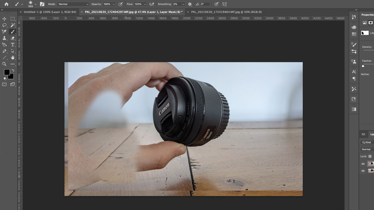374x210 pixels.
Task: Toggle visibility of the bottom layer
Action: tap(363, 171)
